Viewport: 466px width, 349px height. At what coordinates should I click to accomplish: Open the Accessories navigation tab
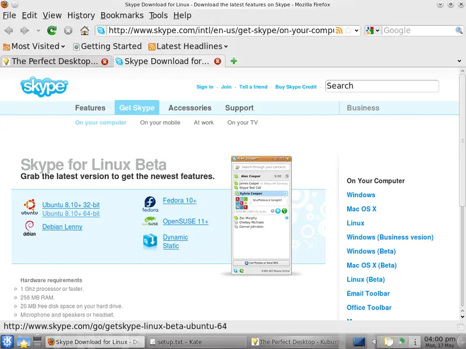190,108
